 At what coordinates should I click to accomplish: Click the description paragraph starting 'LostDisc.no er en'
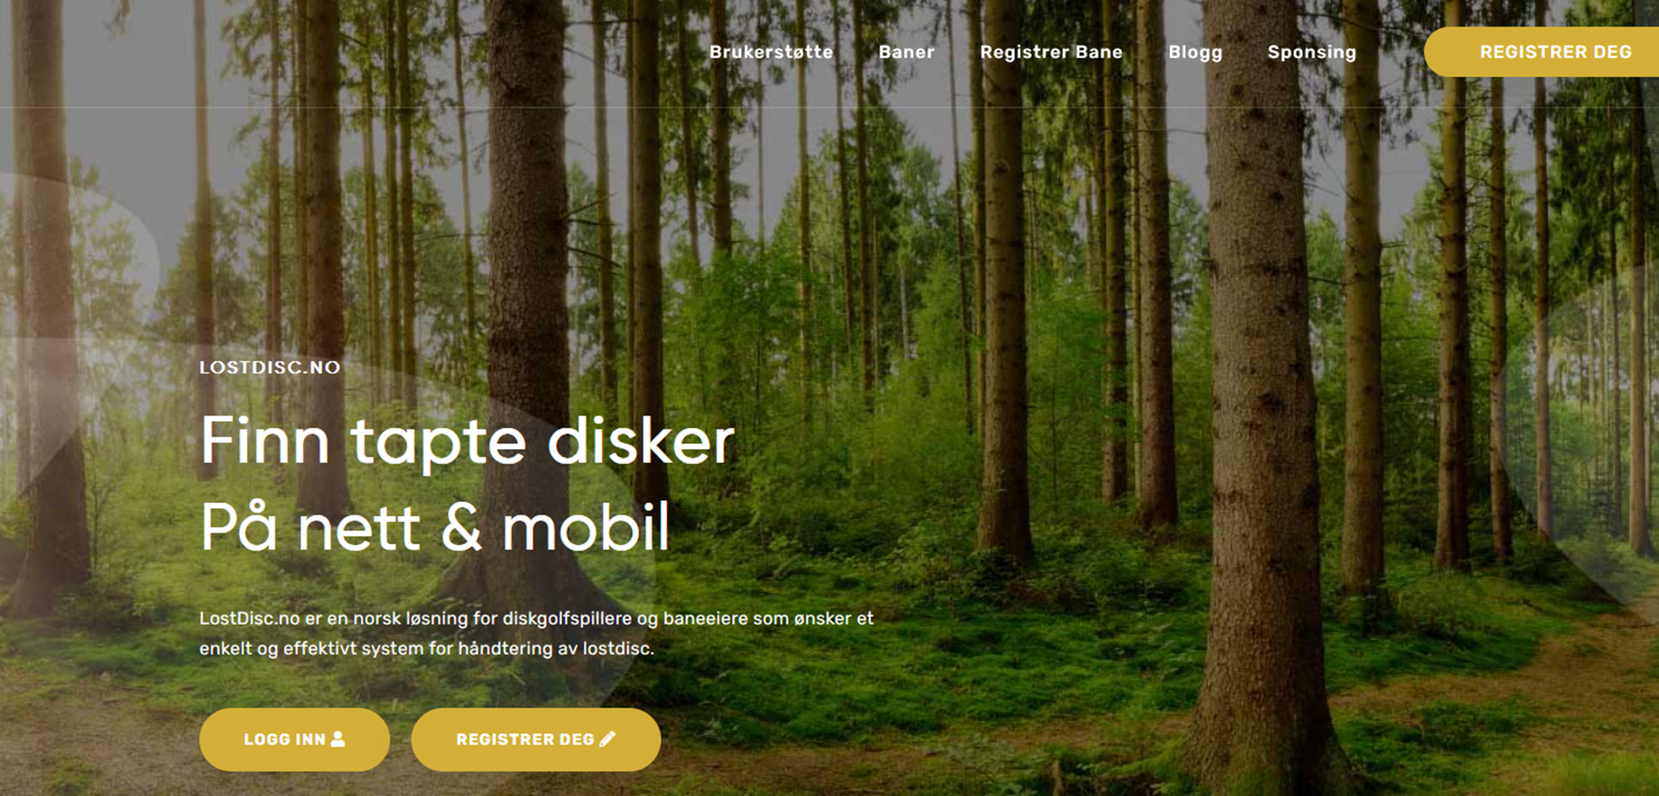coord(536,633)
